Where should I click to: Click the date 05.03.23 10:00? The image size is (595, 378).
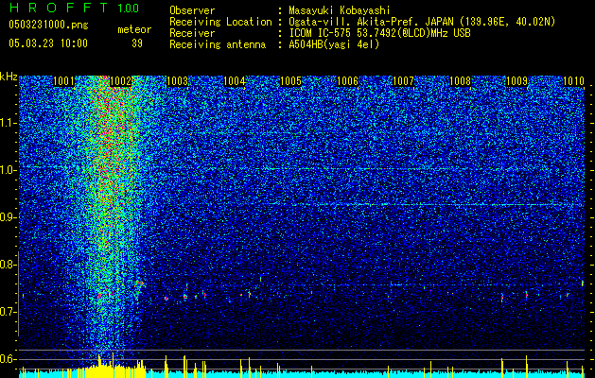tap(48, 43)
